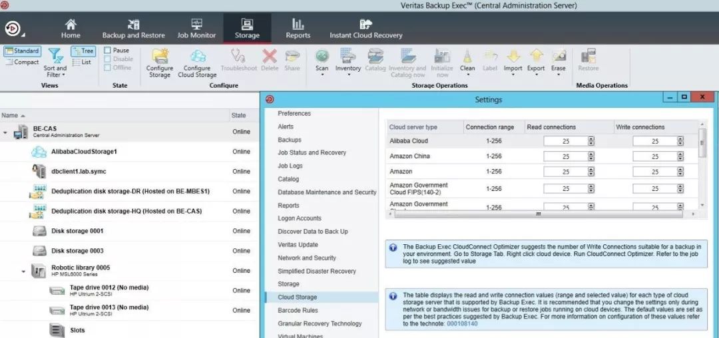Click Amazon China write connections stepper
The height and width of the screenshot is (338, 719).
click(x=680, y=156)
